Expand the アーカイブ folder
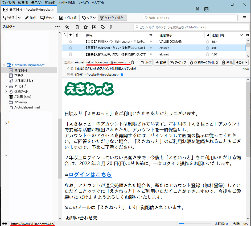 6,86
